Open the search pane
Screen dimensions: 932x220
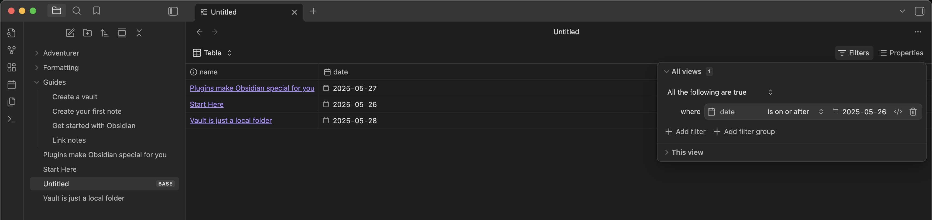pyautogui.click(x=76, y=11)
